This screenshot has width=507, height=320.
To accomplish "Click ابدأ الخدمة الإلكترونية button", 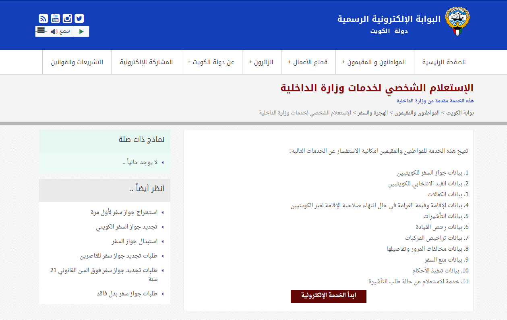I will (x=328, y=296).
